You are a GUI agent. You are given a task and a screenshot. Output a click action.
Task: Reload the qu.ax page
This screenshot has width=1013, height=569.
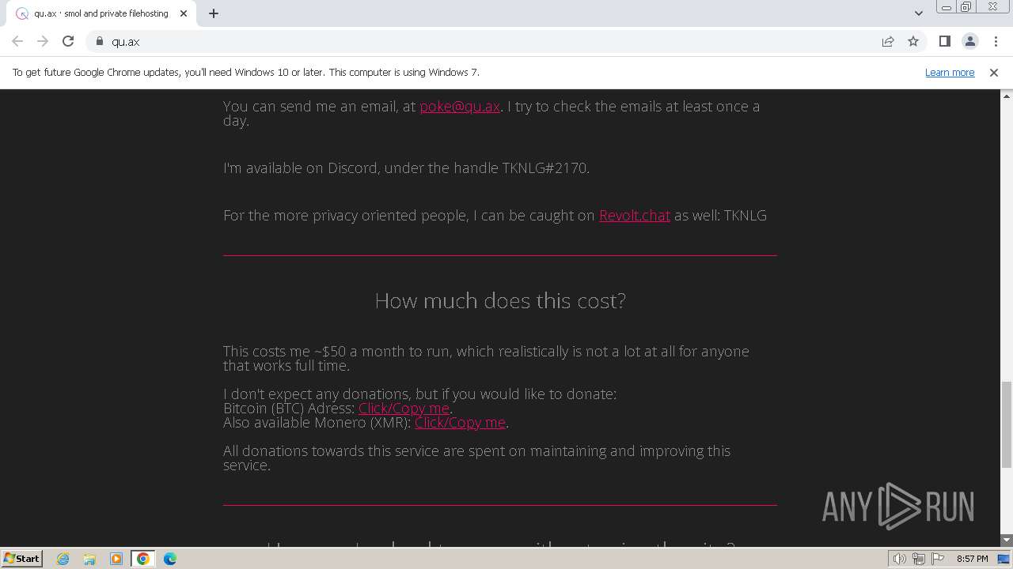coord(68,41)
